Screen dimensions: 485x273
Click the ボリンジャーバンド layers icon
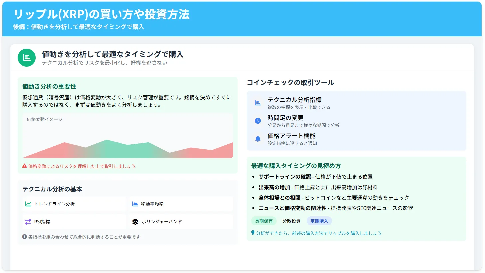[x=136, y=221]
